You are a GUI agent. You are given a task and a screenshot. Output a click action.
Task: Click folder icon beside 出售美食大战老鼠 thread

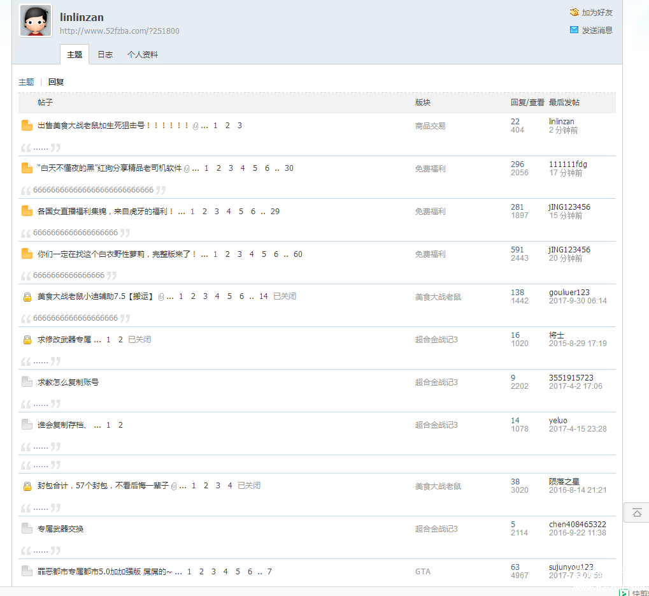click(27, 126)
